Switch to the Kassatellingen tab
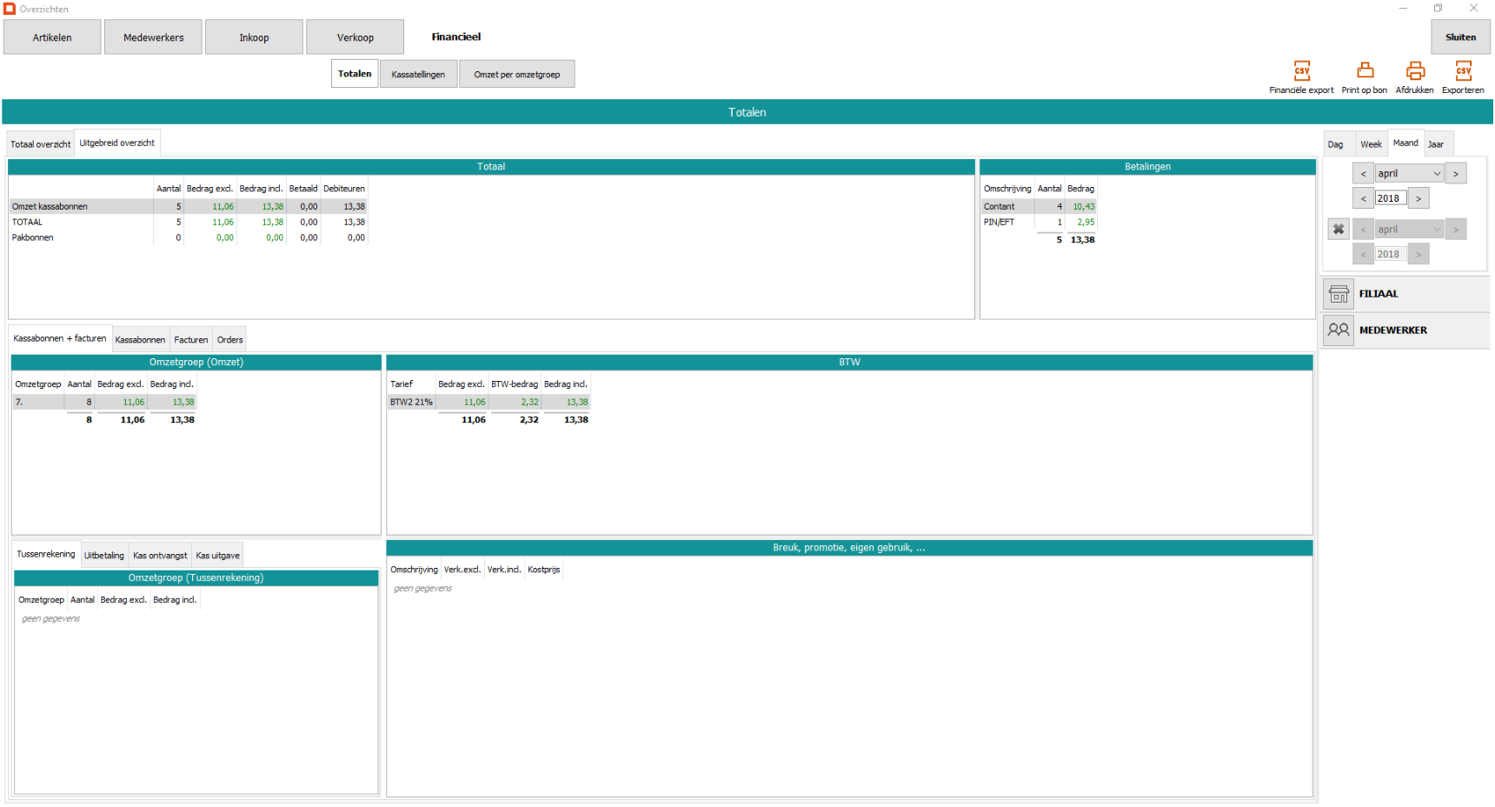The image size is (1495, 807). pyautogui.click(x=418, y=75)
